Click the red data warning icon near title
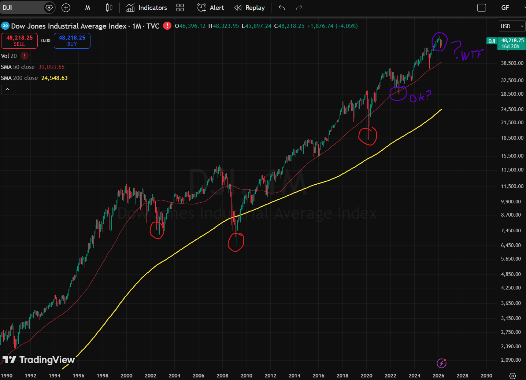The width and height of the screenshot is (526, 380). [x=167, y=26]
